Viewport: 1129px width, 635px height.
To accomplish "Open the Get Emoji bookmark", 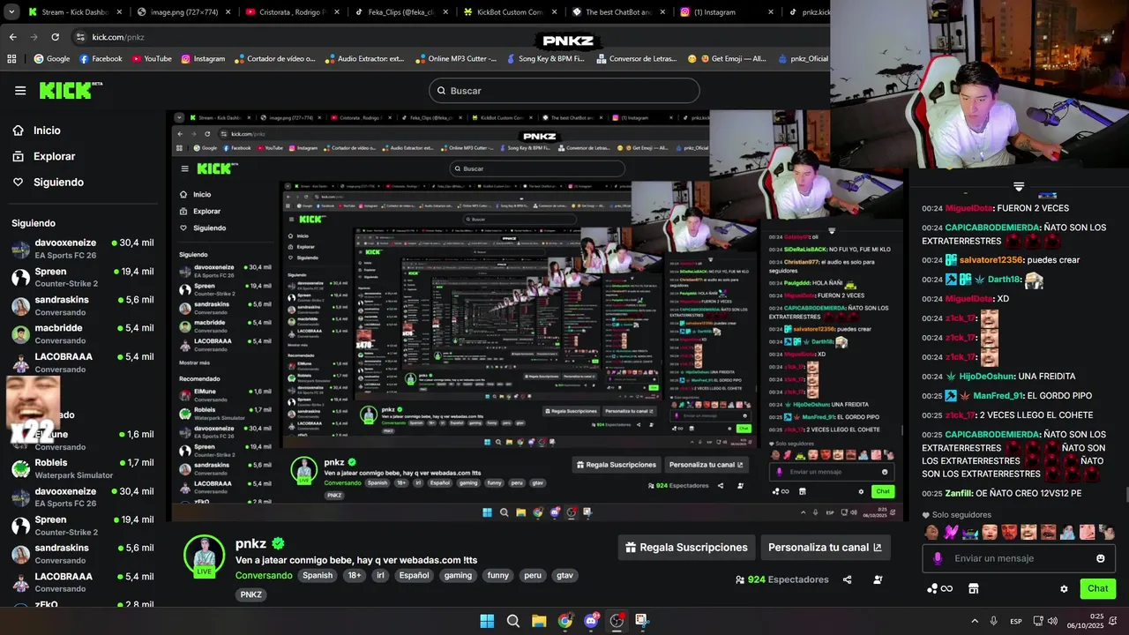I will (x=727, y=59).
